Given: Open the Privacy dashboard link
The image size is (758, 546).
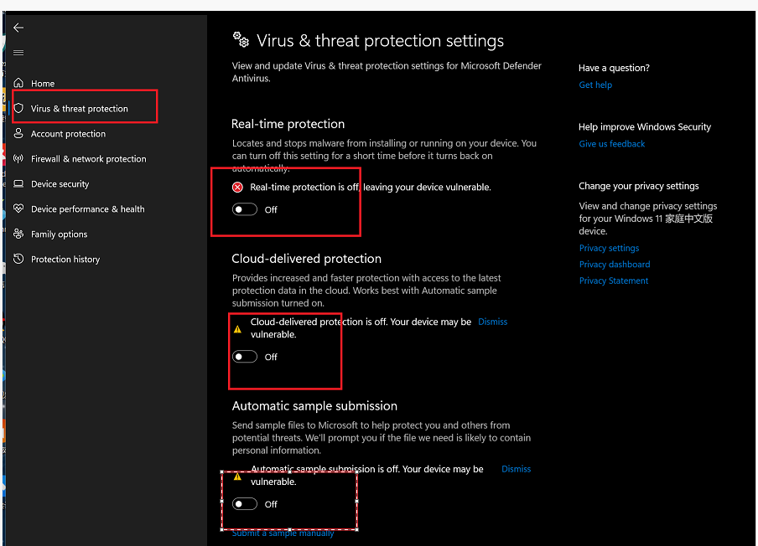Looking at the screenshot, I should (614, 265).
